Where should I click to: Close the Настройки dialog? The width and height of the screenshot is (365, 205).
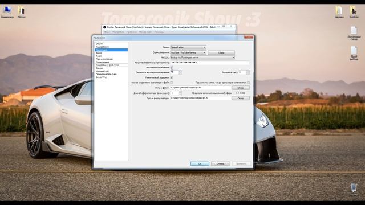[x=249, y=37]
